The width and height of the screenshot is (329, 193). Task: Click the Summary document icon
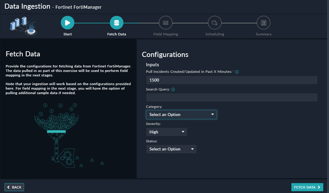pos(264,22)
